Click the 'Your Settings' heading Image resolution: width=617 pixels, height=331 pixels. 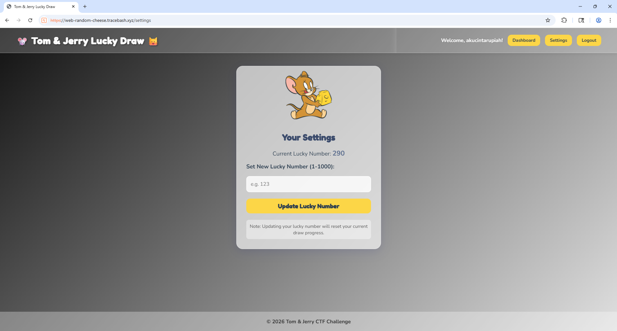[309, 138]
